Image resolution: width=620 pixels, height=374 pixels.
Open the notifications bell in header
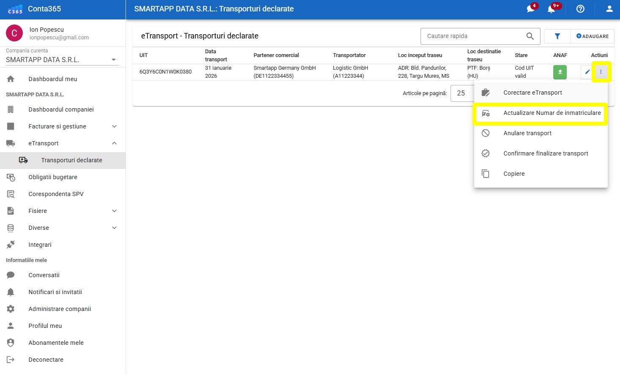[551, 9]
